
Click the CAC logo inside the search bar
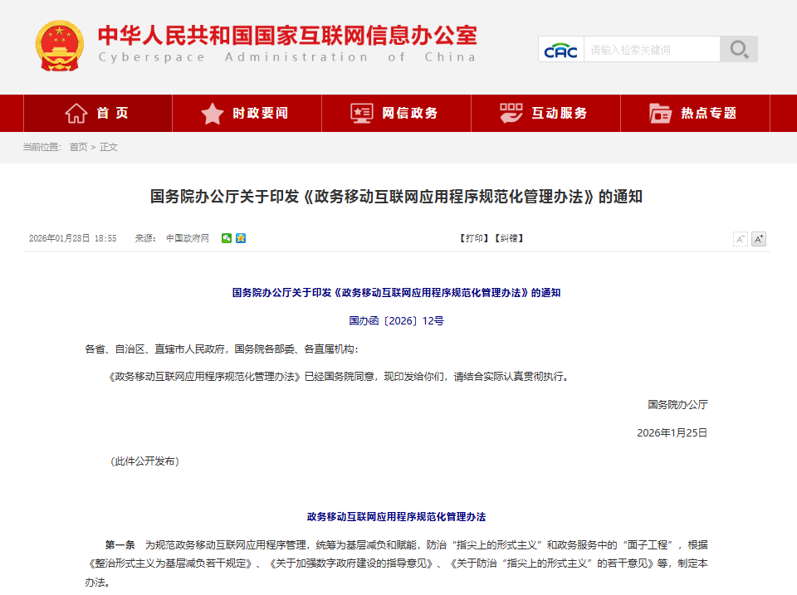(561, 49)
